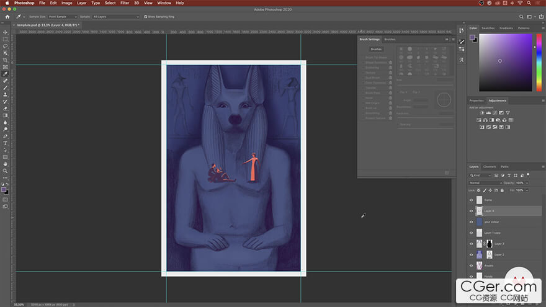The width and height of the screenshot is (546, 307).
Task: Hide the your colour layer
Action: click(472, 222)
